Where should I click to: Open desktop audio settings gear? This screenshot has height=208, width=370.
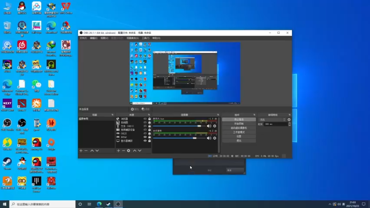click(215, 138)
